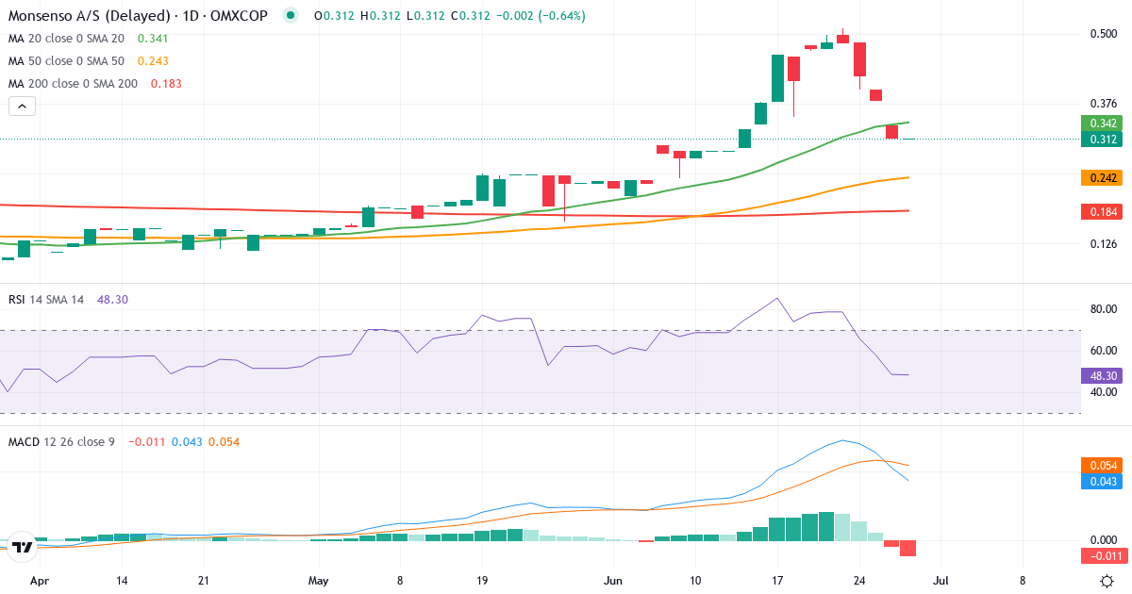Click the MACD 0.000 axis tick
1132x594 pixels.
click(1104, 540)
